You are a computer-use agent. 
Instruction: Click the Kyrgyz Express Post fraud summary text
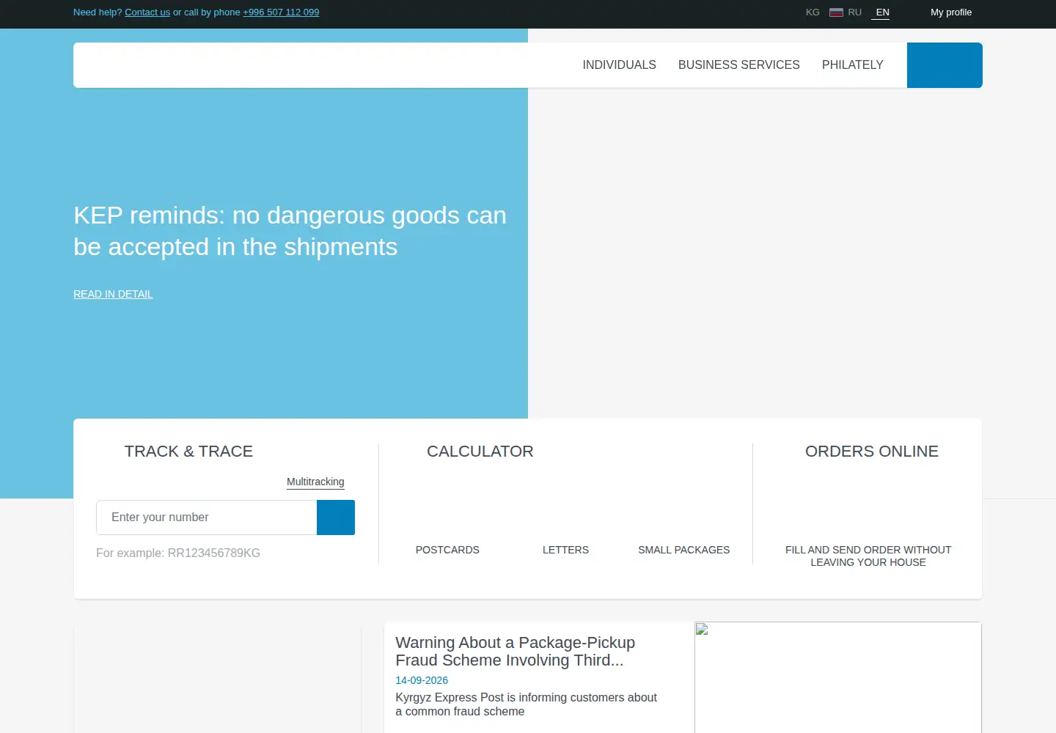[x=526, y=704]
